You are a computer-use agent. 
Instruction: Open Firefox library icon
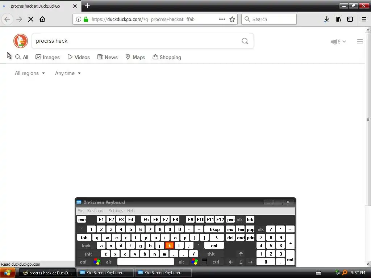[x=338, y=19]
